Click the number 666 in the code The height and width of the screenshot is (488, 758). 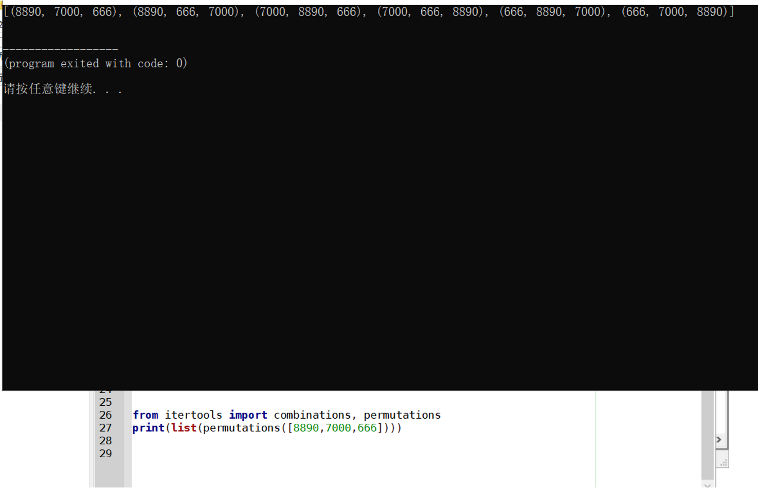pyautogui.click(x=367, y=428)
